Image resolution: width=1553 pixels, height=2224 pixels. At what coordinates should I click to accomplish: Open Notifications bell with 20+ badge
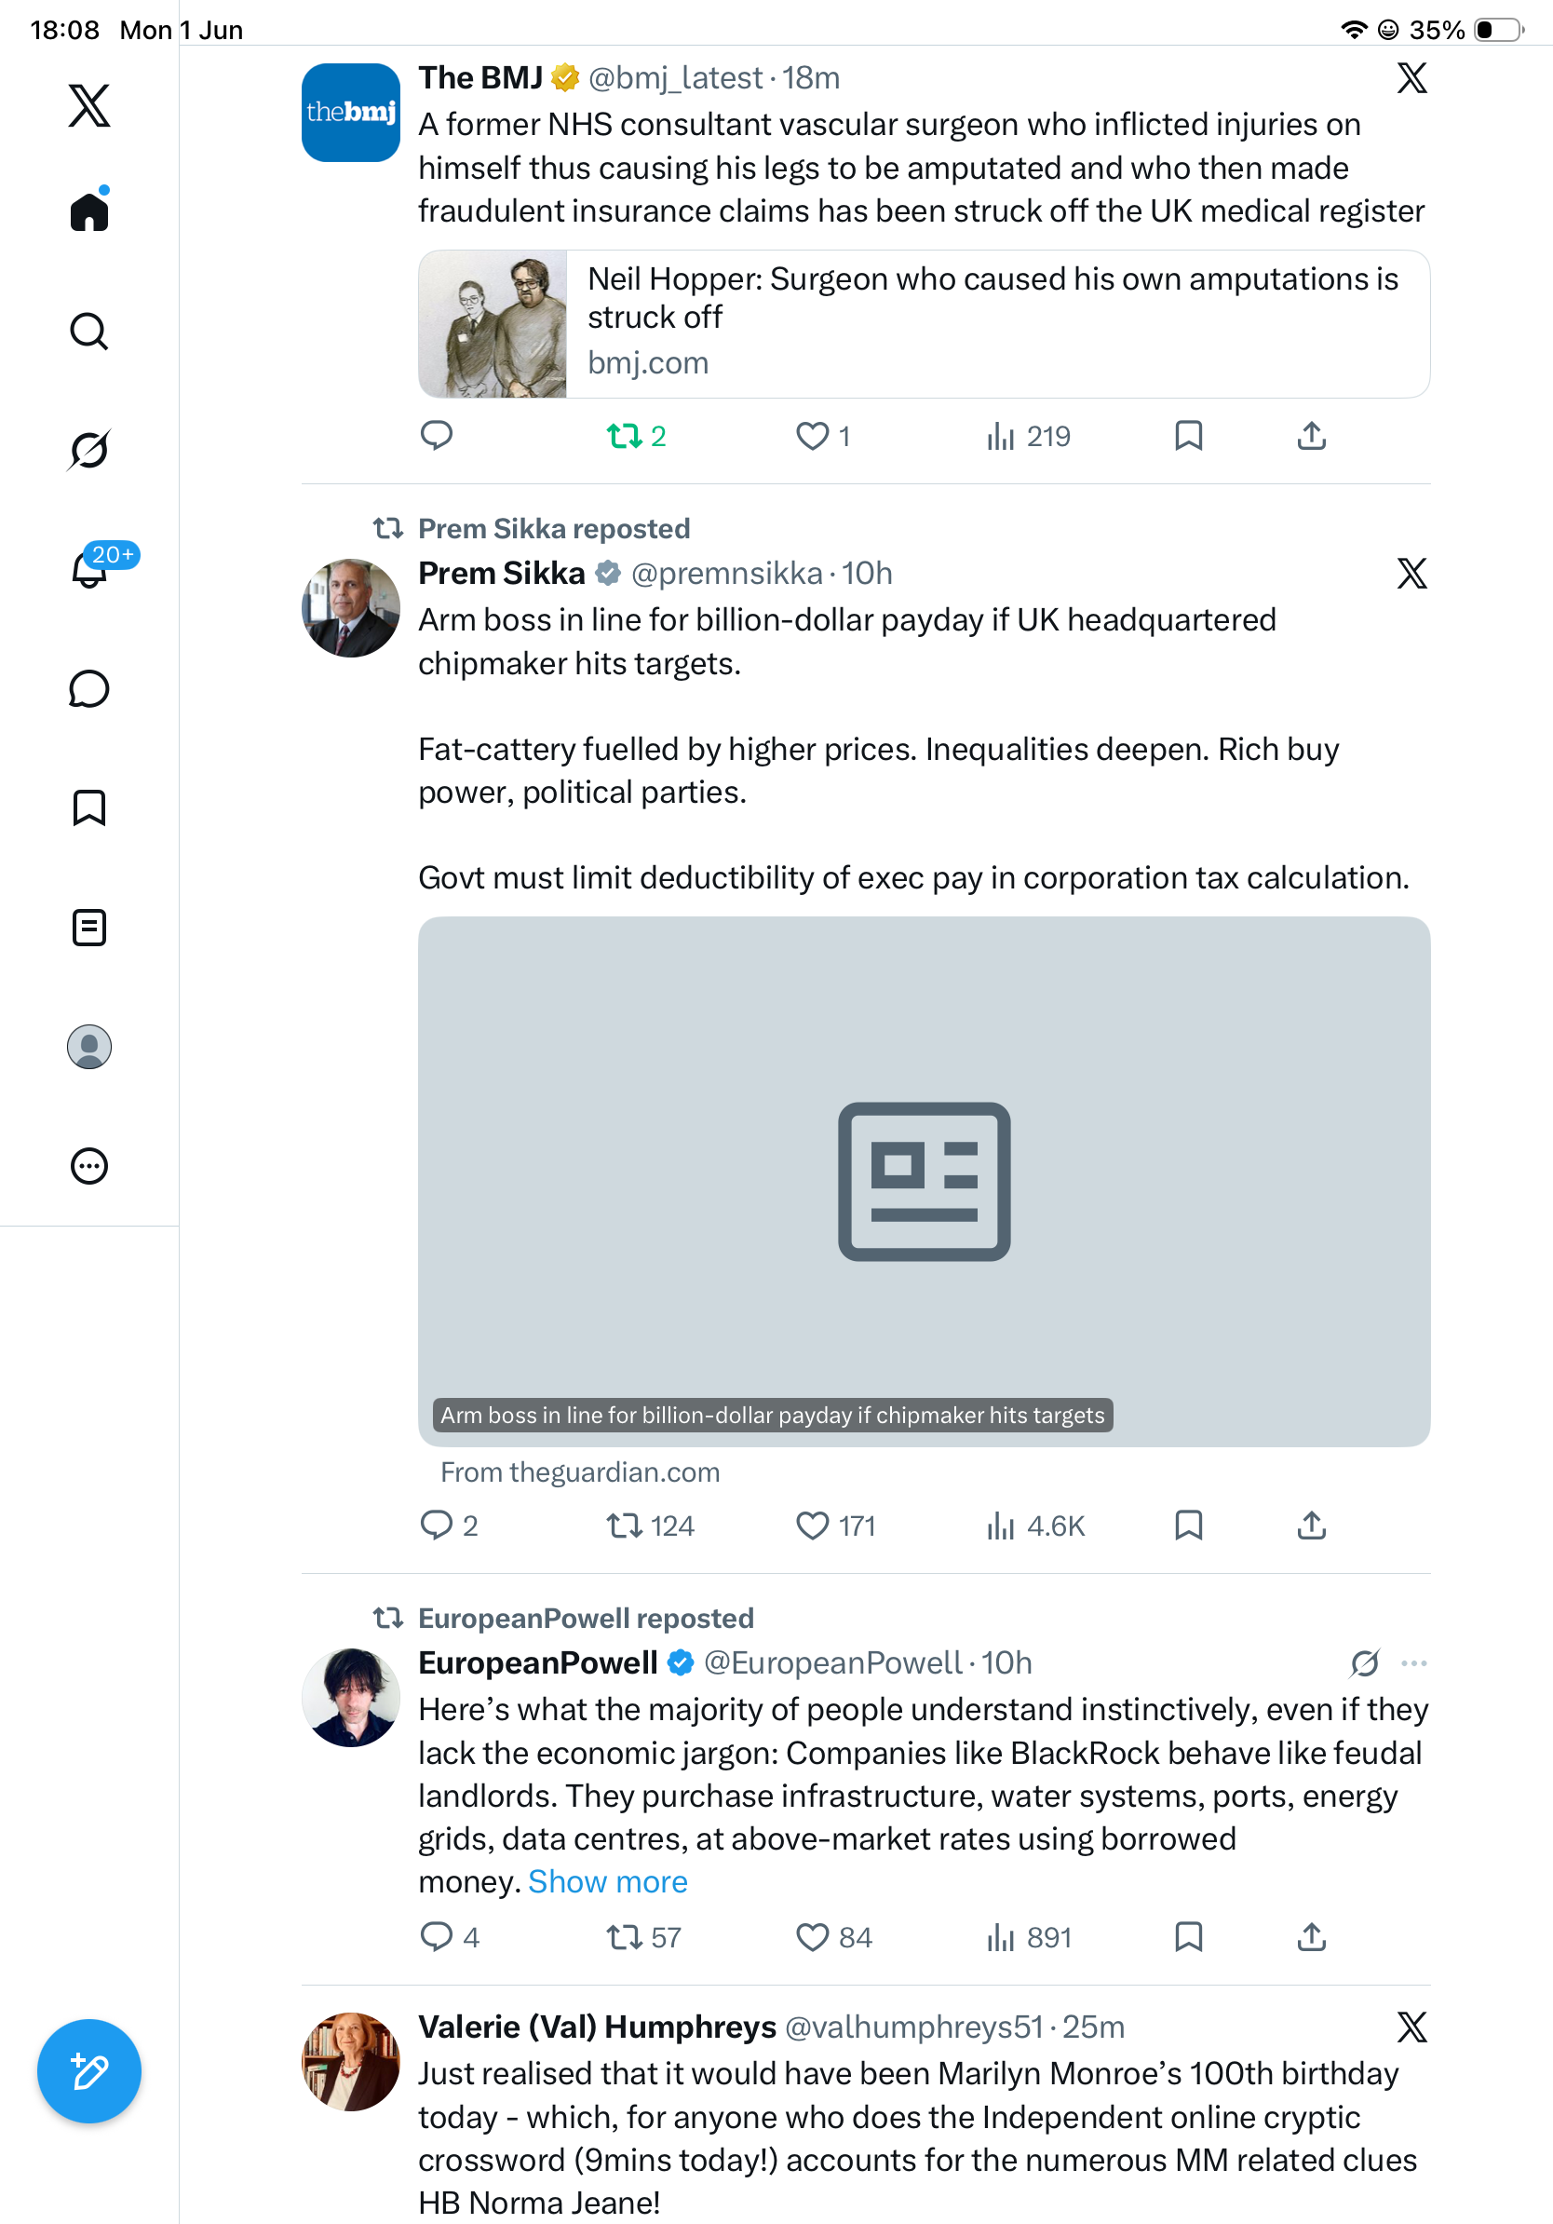click(90, 569)
